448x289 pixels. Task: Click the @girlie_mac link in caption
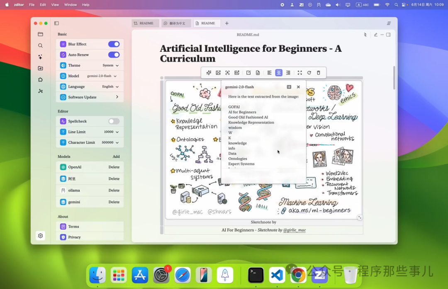[x=294, y=230]
